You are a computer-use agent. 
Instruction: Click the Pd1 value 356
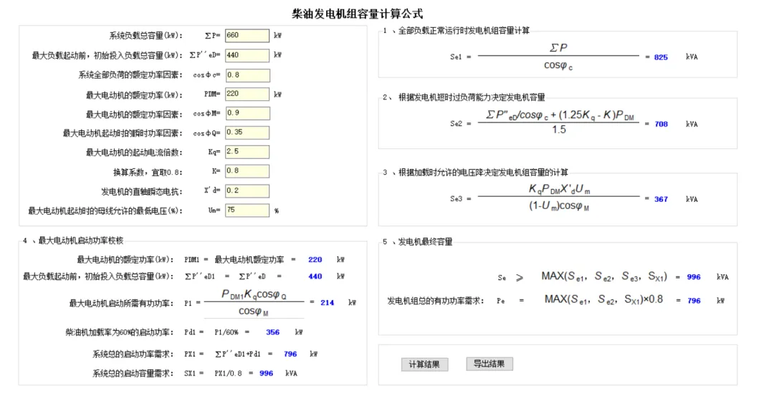(x=272, y=332)
